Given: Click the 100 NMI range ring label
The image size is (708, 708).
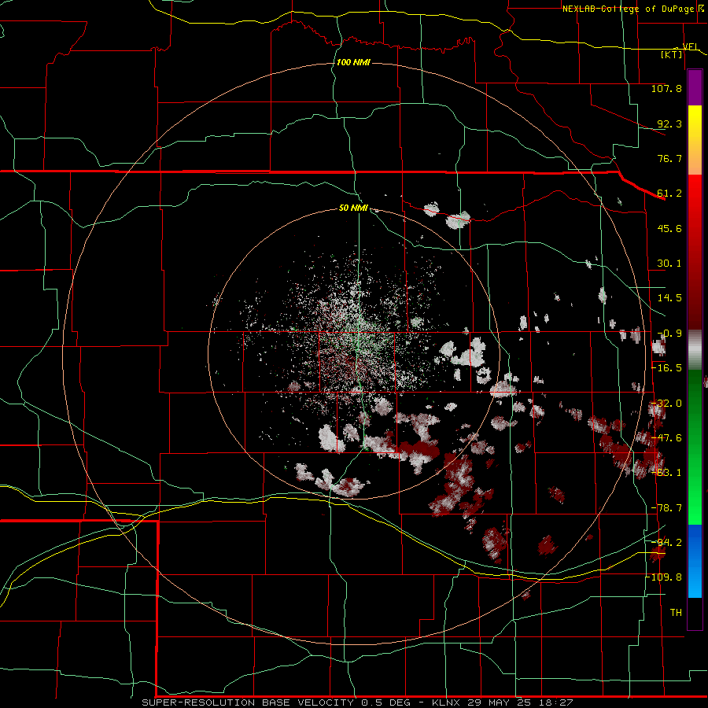Looking at the screenshot, I should pos(353,62).
